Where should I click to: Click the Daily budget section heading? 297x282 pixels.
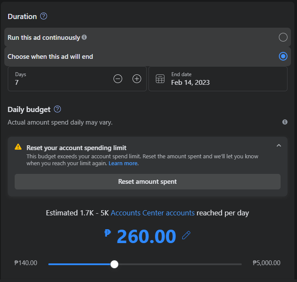(29, 109)
